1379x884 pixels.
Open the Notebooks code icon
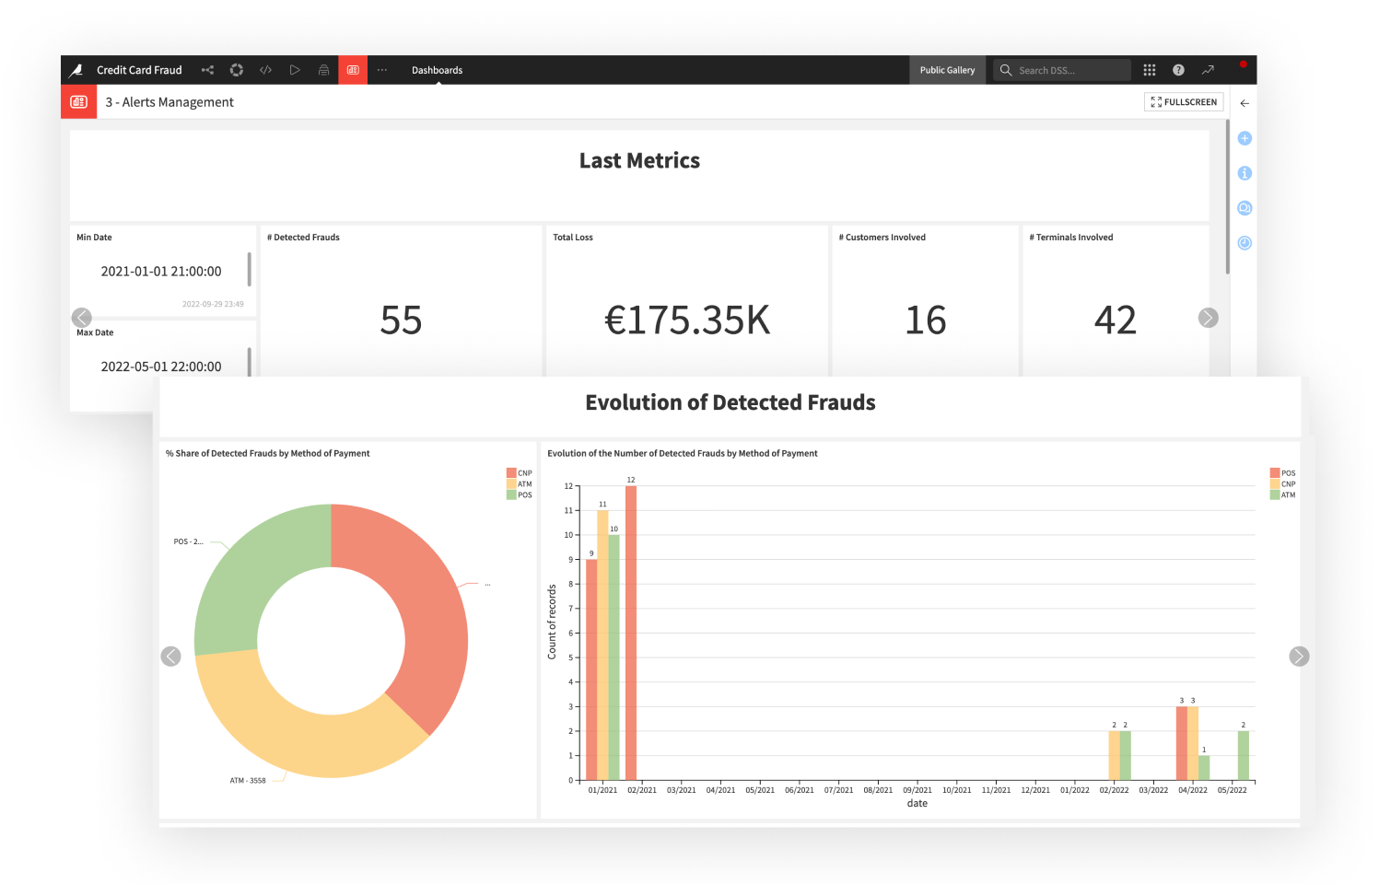[x=265, y=70]
